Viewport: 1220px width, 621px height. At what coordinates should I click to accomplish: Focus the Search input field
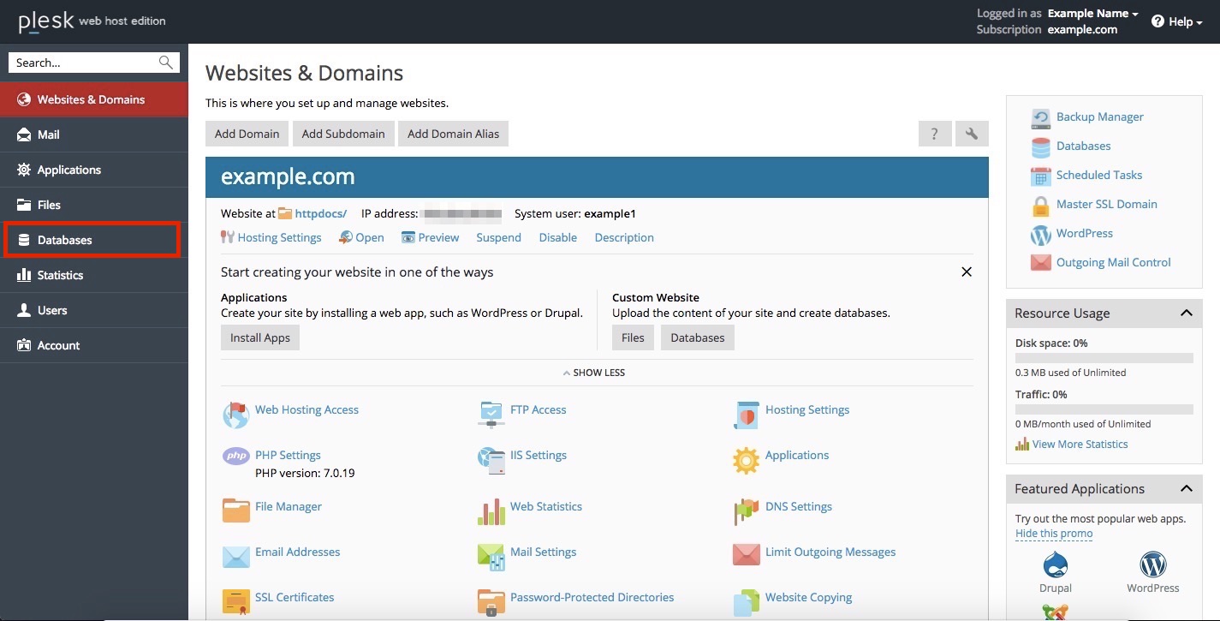[x=93, y=63]
